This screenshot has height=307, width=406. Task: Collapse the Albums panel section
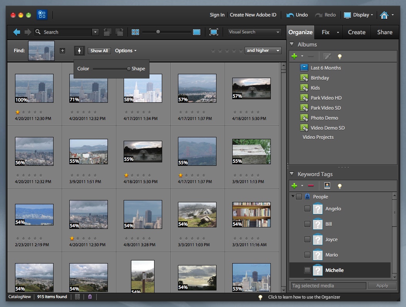coord(292,45)
